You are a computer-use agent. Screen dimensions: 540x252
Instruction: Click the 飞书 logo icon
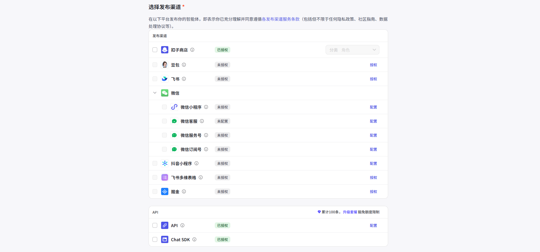pyautogui.click(x=165, y=79)
